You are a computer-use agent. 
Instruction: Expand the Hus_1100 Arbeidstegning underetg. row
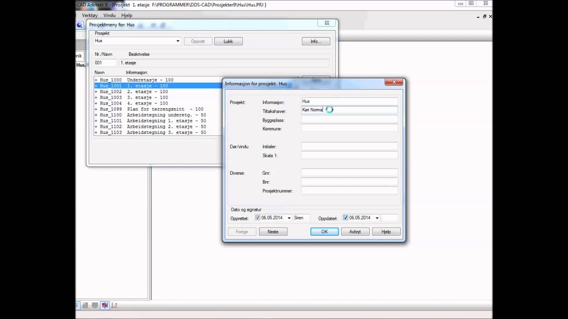(x=96, y=115)
